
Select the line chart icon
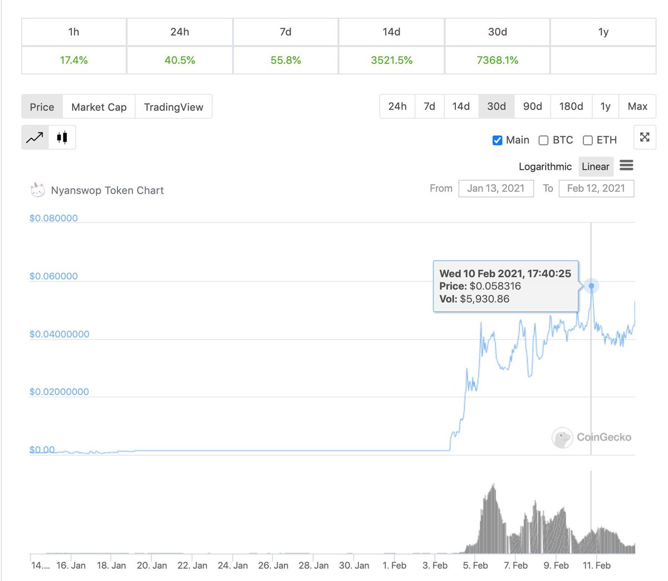pos(34,137)
